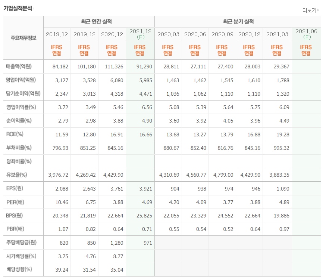Select the 부채비율(%) row label
Viewport: 326px width, 278px height.
(19, 148)
